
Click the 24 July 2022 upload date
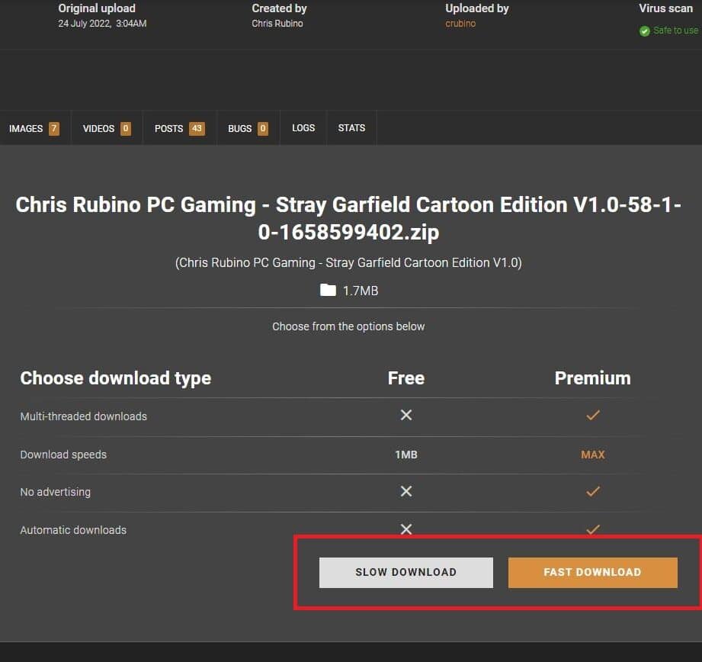[x=102, y=24]
